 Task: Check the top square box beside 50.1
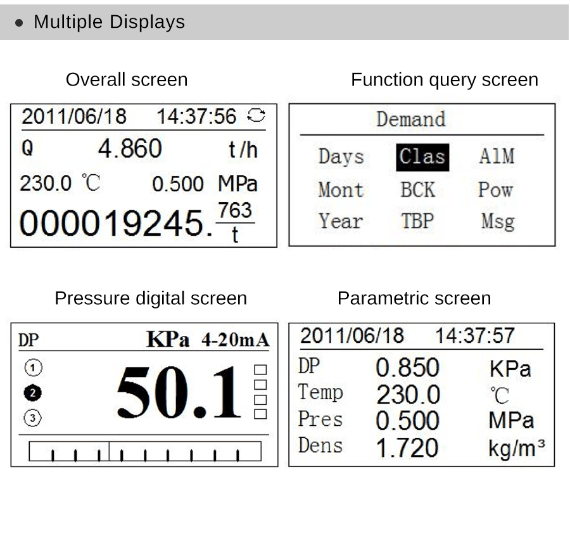(x=260, y=369)
